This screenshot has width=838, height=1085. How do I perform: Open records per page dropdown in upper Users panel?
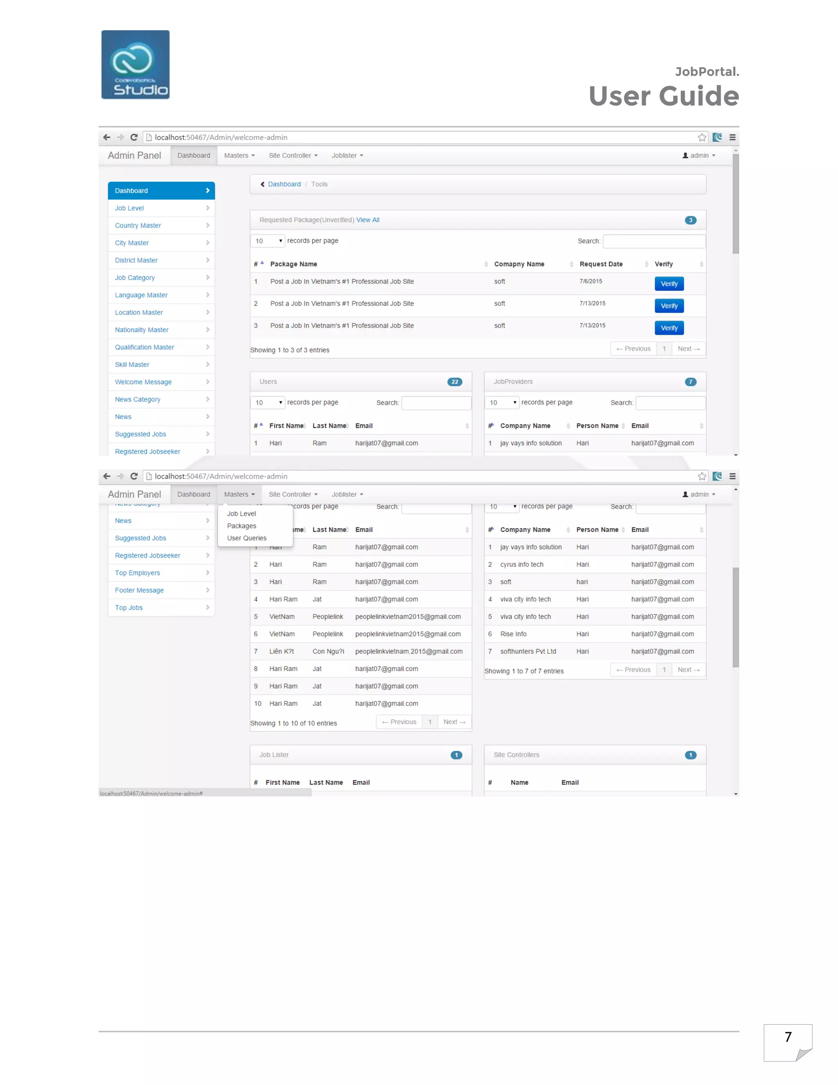point(268,402)
